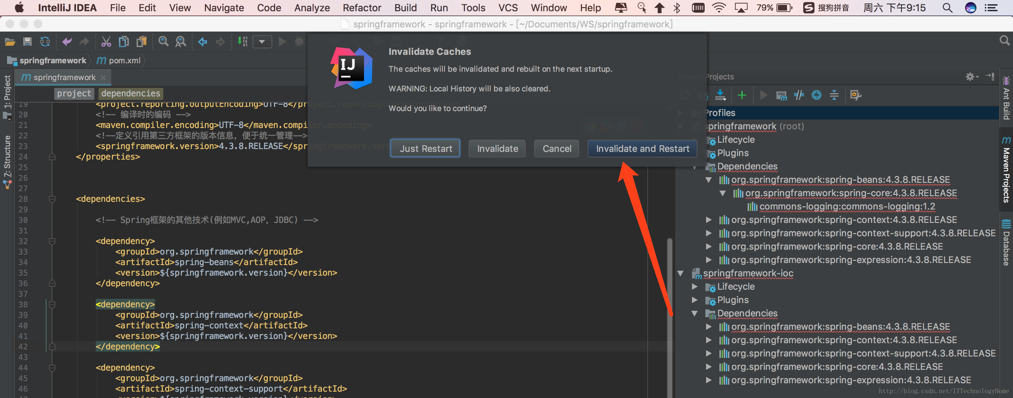Viewport: 1013px width, 398px height.
Task: Click the Open folder toolbar icon
Action: 10,41
